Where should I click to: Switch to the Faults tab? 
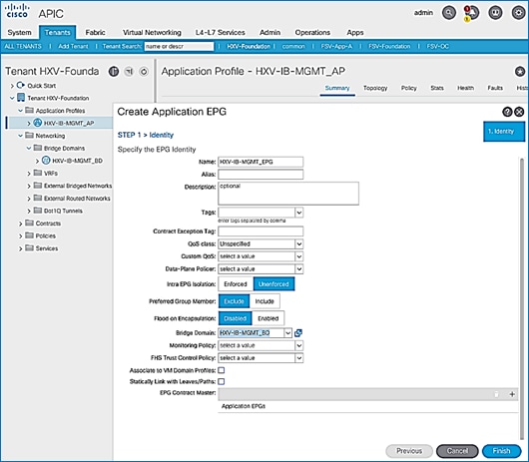pyautogui.click(x=495, y=88)
